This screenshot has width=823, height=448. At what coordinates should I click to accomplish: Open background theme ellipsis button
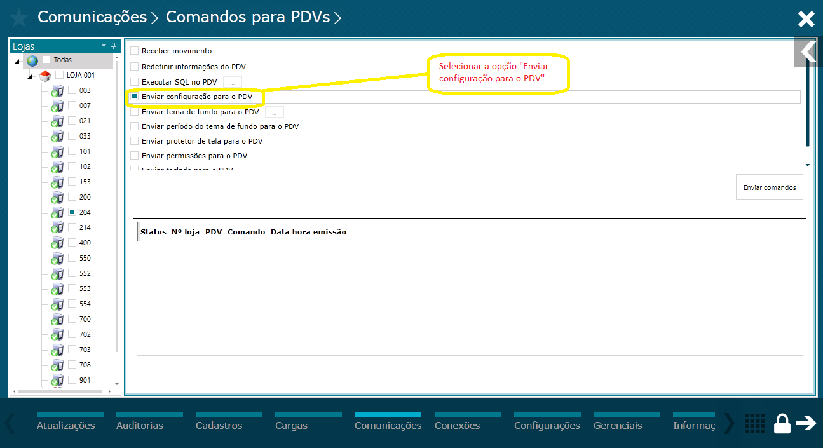coord(274,112)
